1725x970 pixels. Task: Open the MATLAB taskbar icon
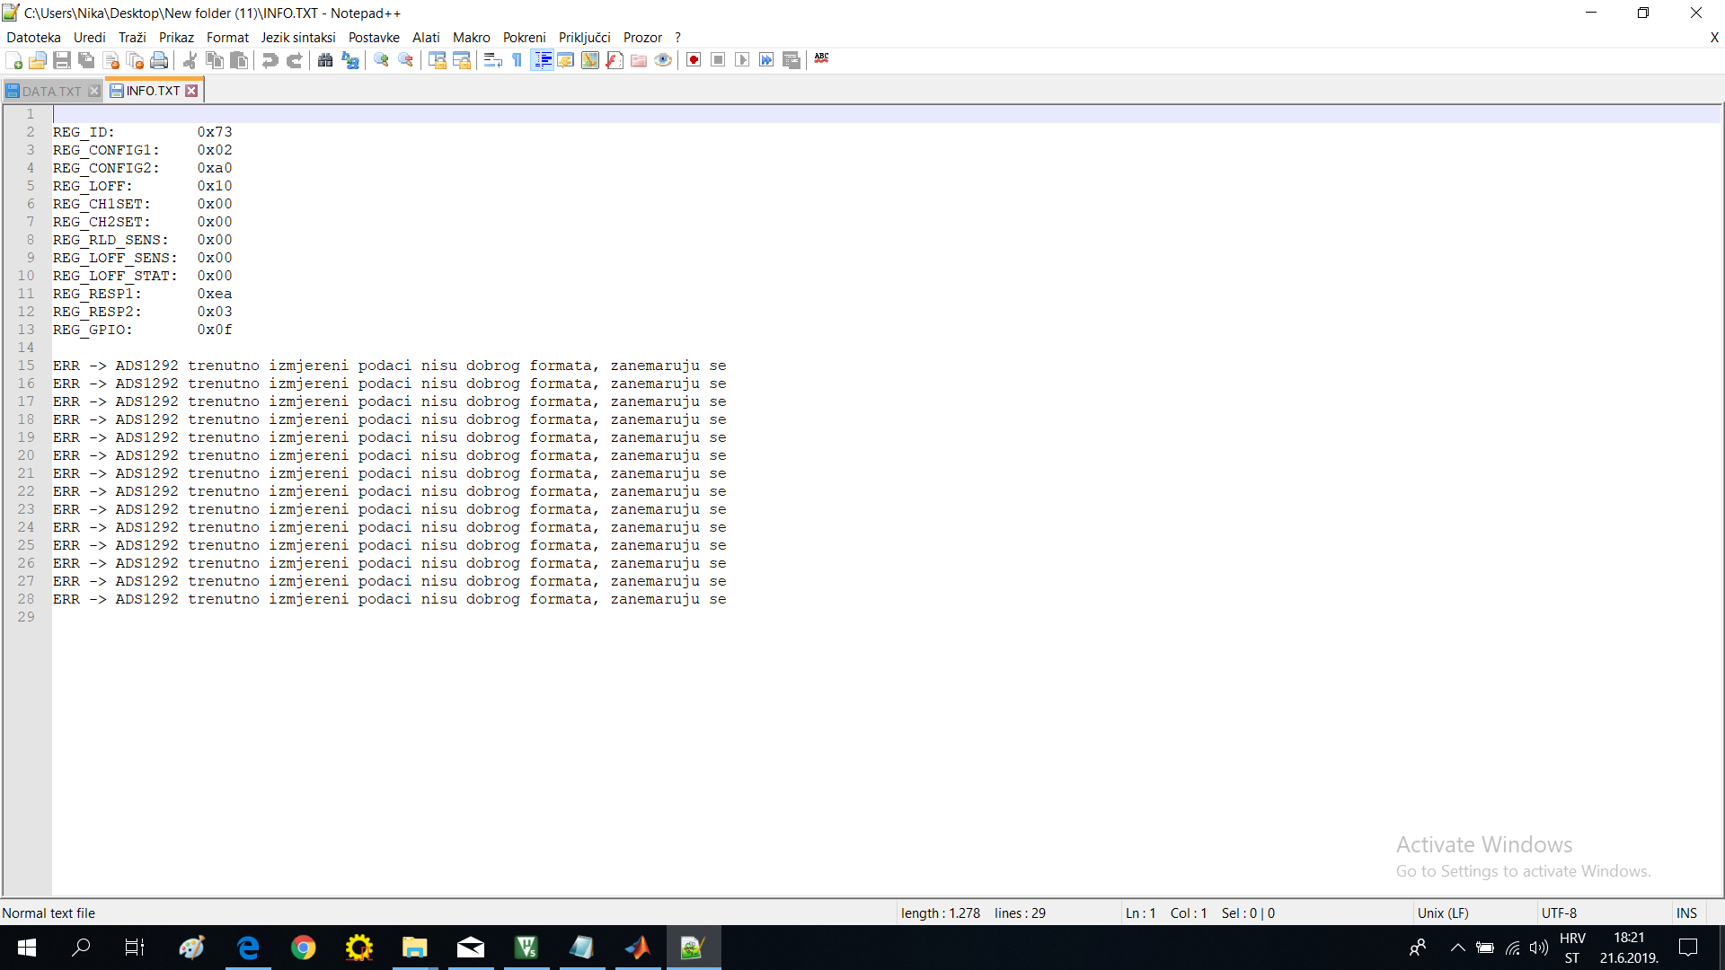[x=637, y=948]
